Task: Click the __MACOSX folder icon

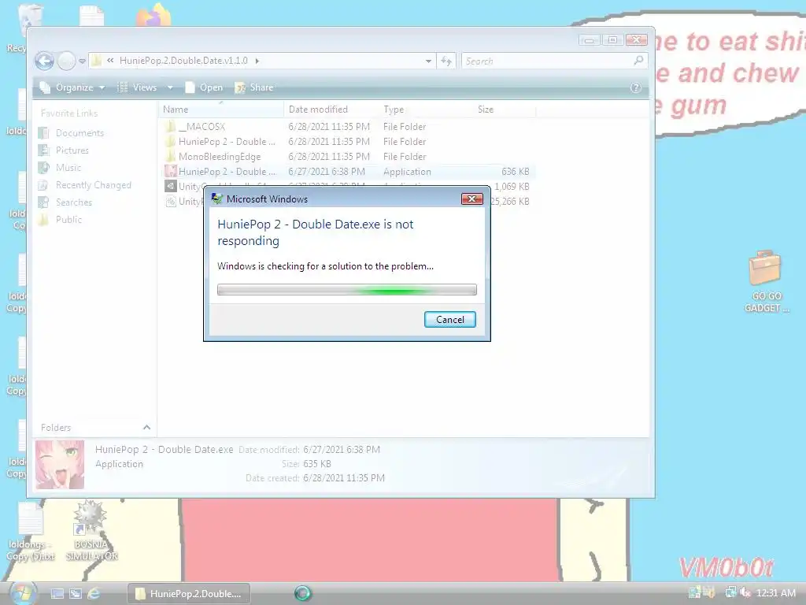Action: coord(170,127)
